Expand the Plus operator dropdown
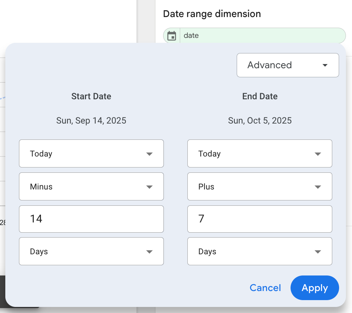Screen dimensions: 352x313 click(259, 186)
